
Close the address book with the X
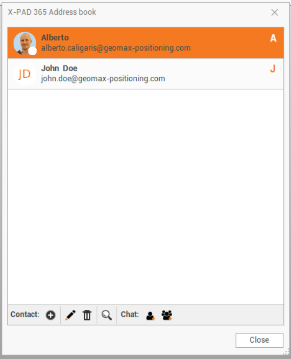pos(275,12)
